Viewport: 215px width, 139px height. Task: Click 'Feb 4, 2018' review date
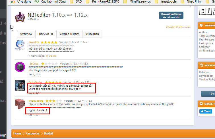pos(35,74)
